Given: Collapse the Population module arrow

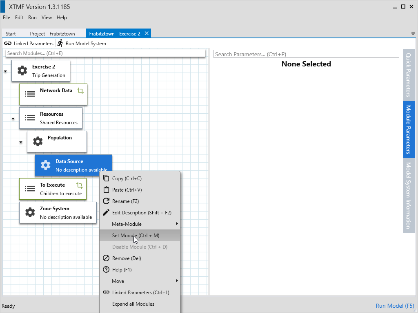Looking at the screenshot, I should point(21,142).
